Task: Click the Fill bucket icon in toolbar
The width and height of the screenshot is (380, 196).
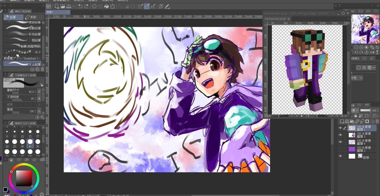Action: click(x=106, y=6)
